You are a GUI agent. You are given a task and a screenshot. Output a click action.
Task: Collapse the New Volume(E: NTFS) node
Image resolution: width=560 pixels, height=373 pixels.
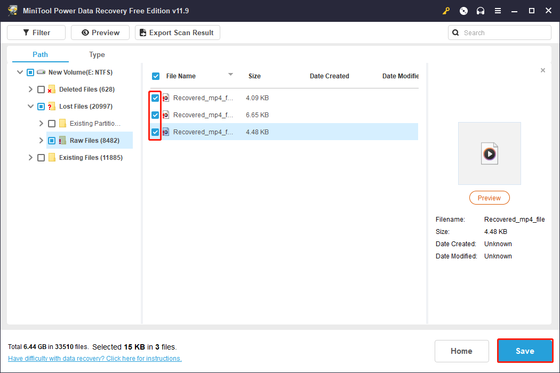pos(20,72)
